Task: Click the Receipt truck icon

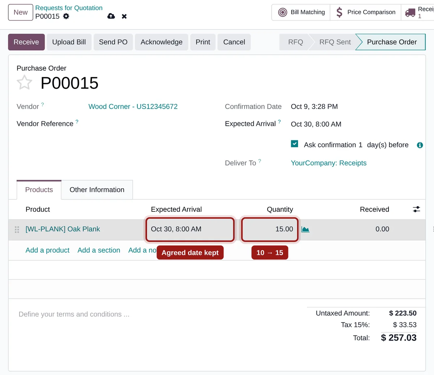Action: click(x=410, y=12)
